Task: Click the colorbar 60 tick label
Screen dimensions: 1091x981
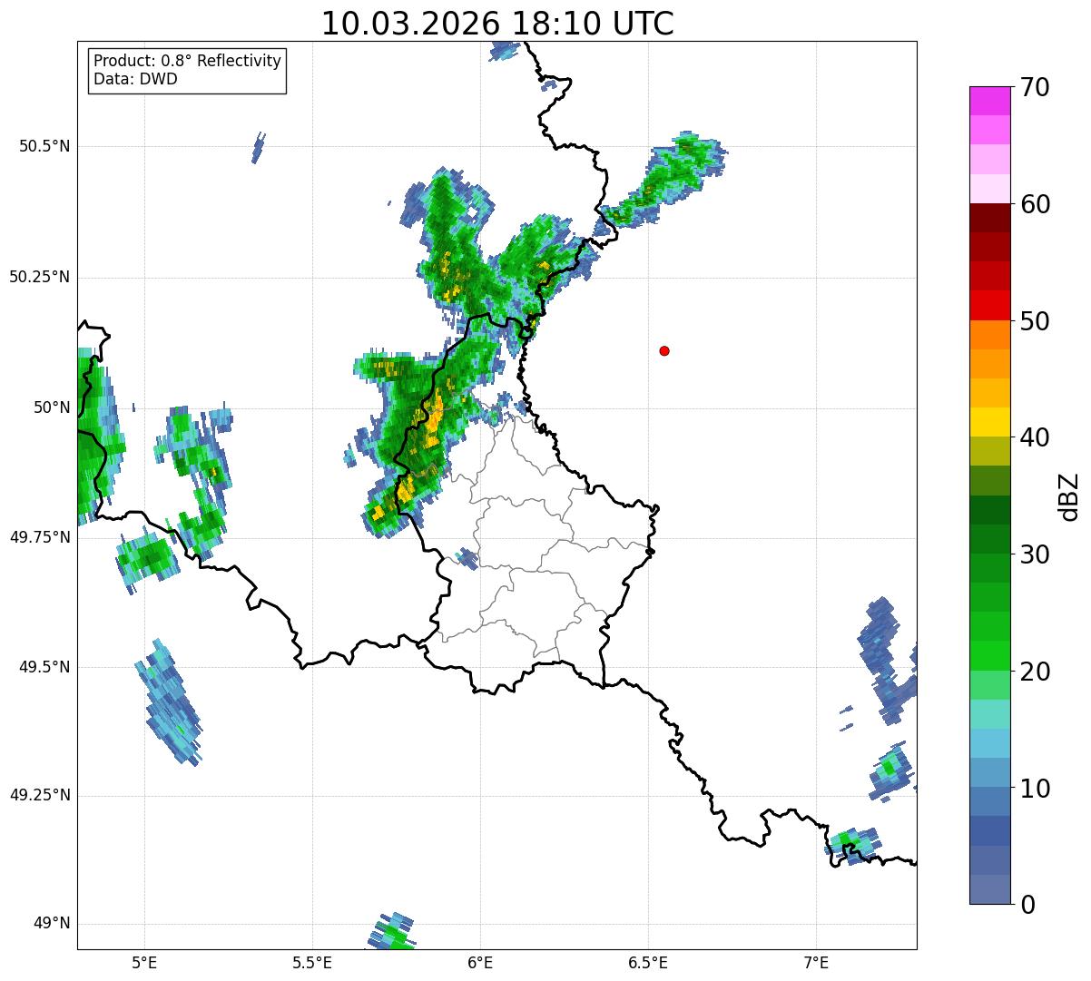Action: pyautogui.click(x=1035, y=204)
